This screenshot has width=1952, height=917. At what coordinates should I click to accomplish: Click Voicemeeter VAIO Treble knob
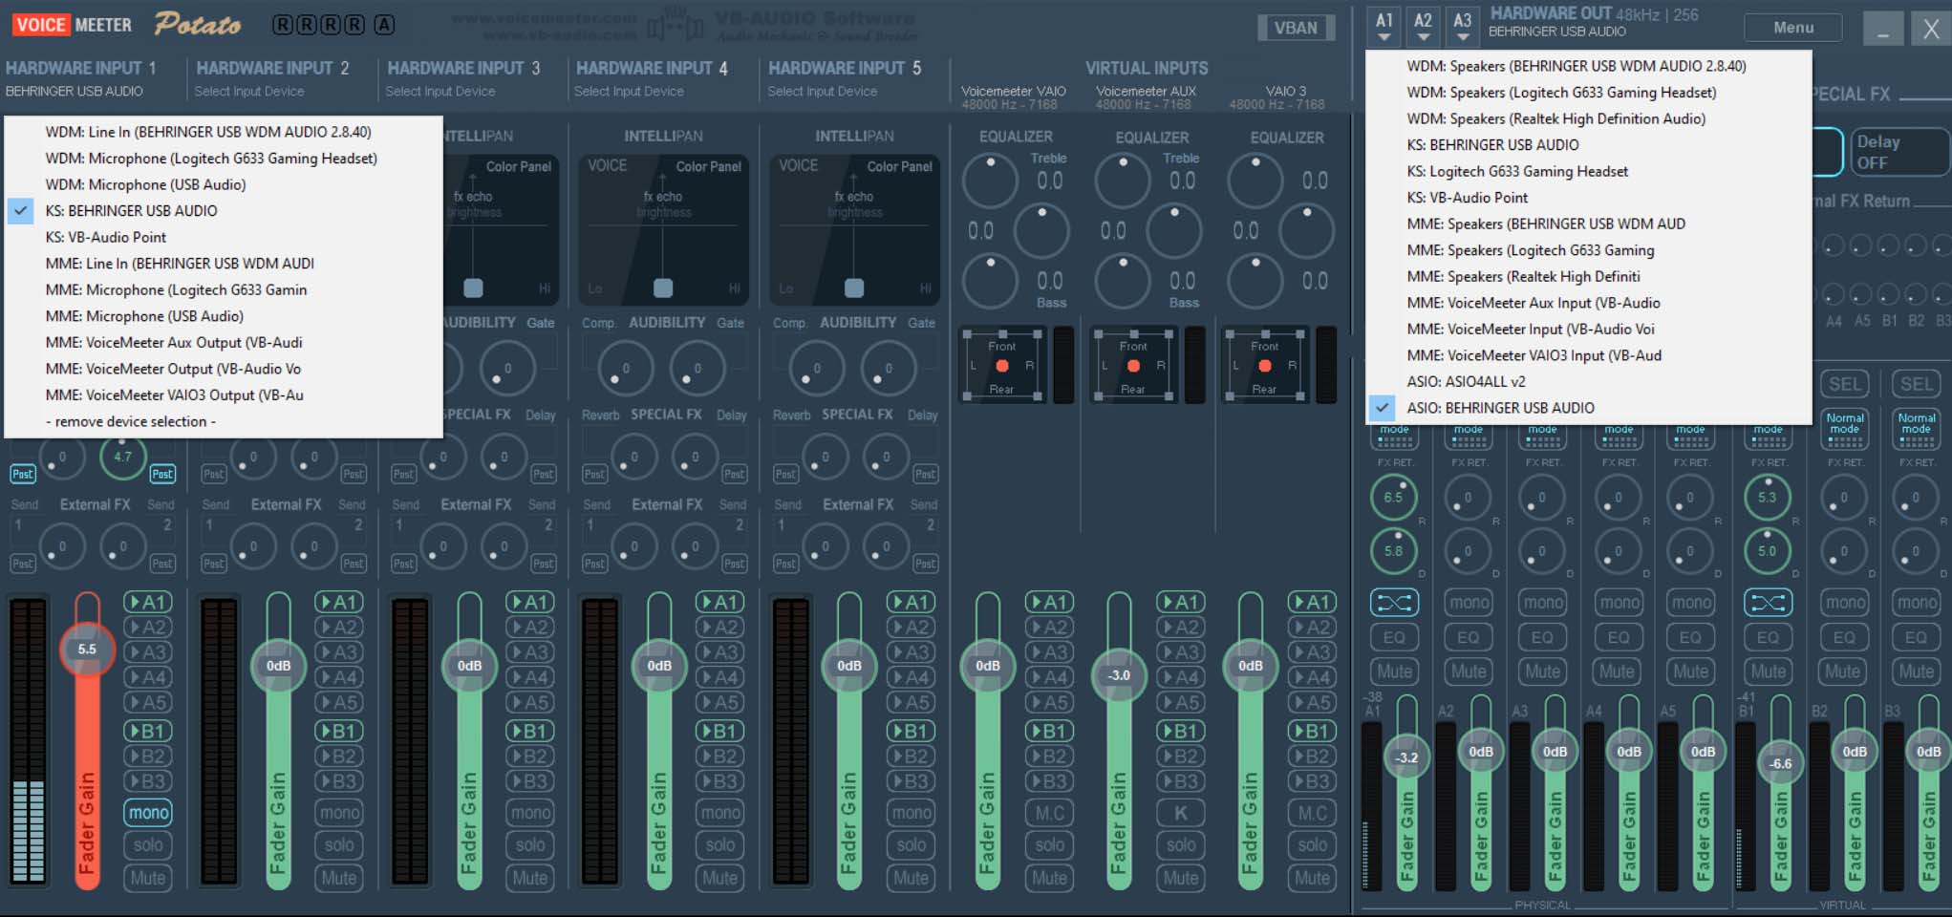991,181
